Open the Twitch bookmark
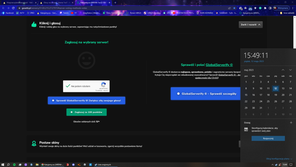This screenshot has height=167, width=296. (x=64, y=13)
